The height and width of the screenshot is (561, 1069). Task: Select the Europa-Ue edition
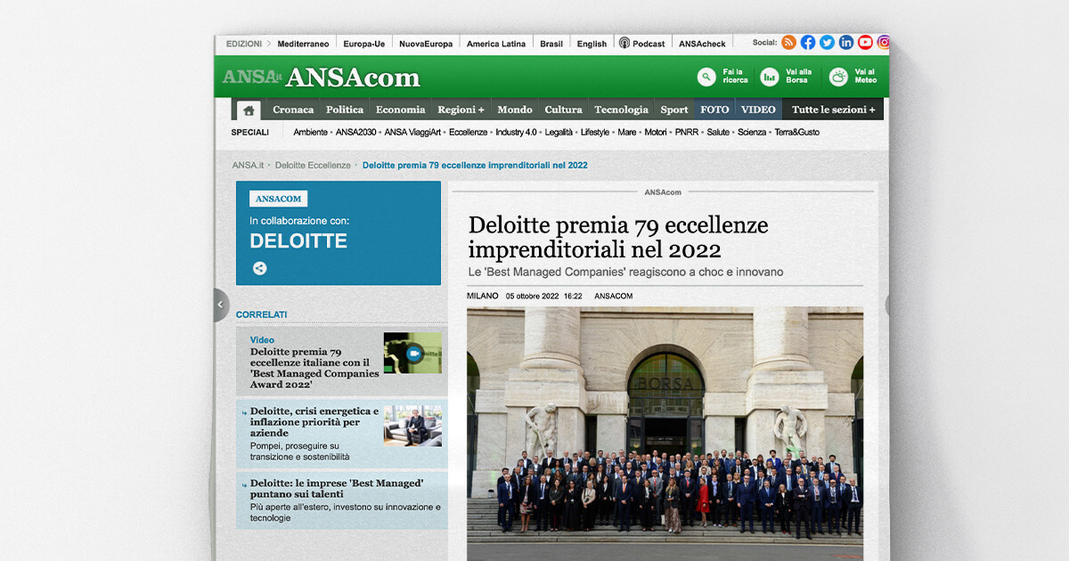pos(363,44)
